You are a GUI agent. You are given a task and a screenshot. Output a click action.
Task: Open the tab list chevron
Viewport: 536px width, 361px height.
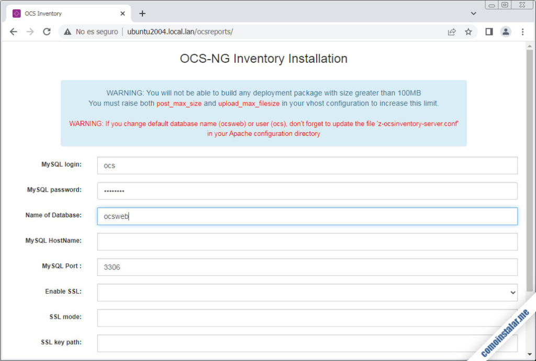(x=473, y=13)
